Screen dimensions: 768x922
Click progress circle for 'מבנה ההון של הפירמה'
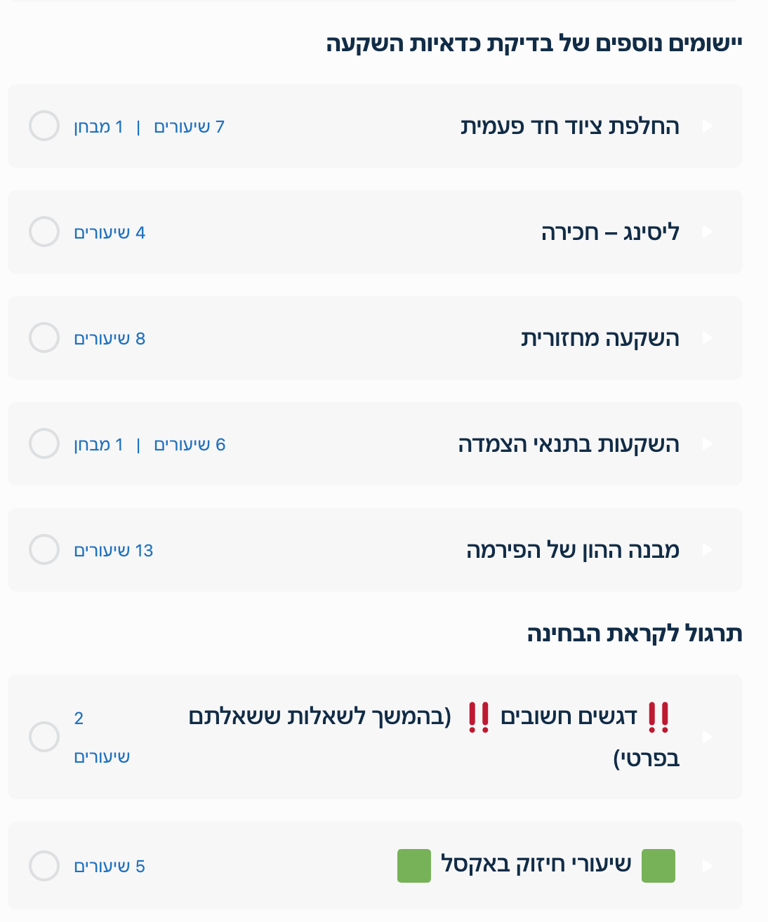coord(44,549)
